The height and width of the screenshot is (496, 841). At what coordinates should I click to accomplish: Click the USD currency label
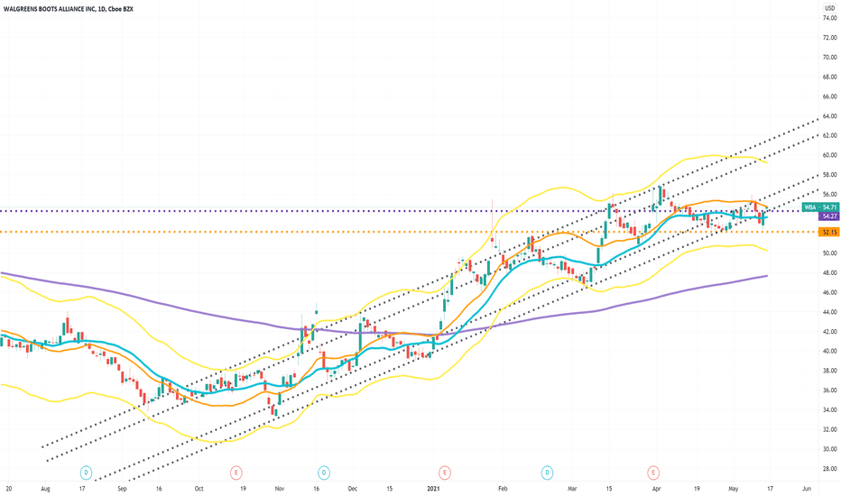point(829,8)
